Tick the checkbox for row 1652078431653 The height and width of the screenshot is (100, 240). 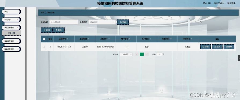[x=44, y=47]
